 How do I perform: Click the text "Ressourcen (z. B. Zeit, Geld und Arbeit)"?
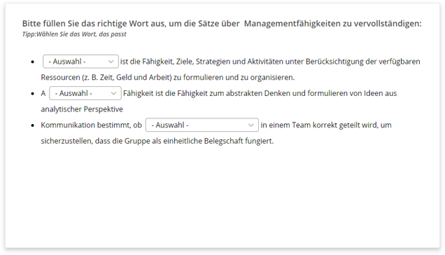coord(106,77)
